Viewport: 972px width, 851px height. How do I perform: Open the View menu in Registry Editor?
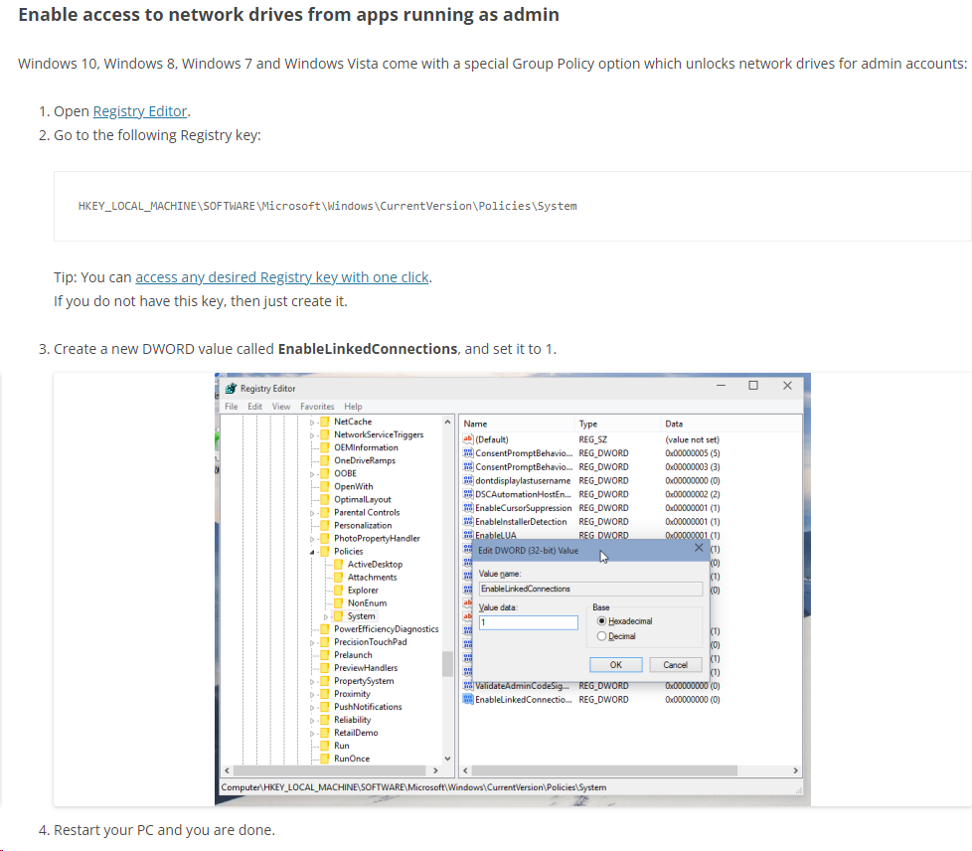pos(281,407)
